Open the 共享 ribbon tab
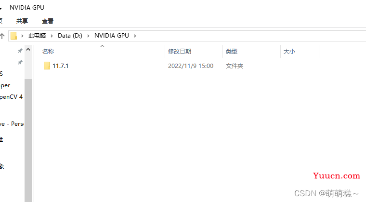The height and width of the screenshot is (202, 366). [22, 21]
